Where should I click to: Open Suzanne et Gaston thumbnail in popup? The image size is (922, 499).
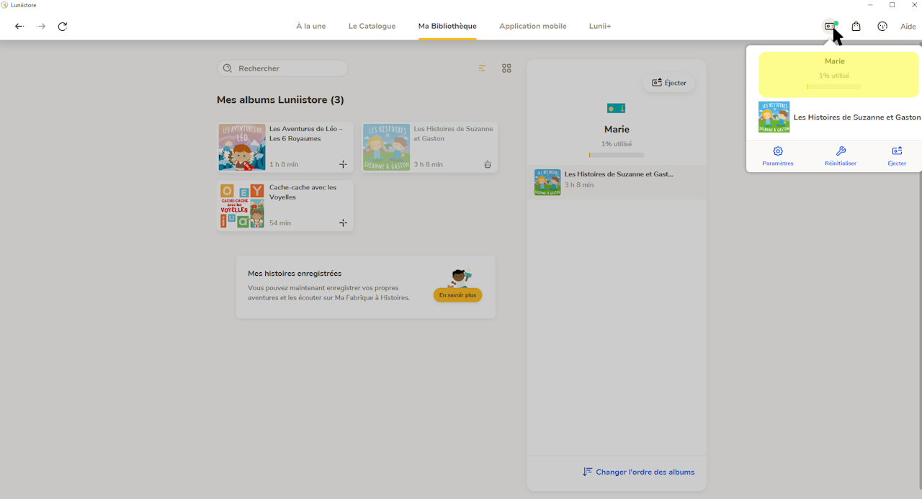[774, 117]
